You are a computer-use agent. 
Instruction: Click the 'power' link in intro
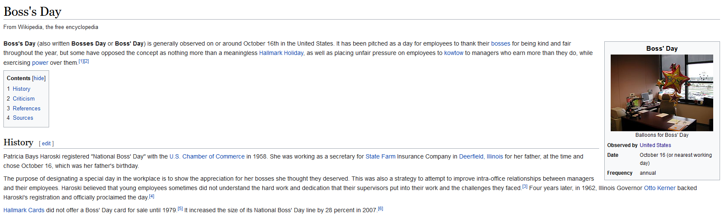[40, 63]
